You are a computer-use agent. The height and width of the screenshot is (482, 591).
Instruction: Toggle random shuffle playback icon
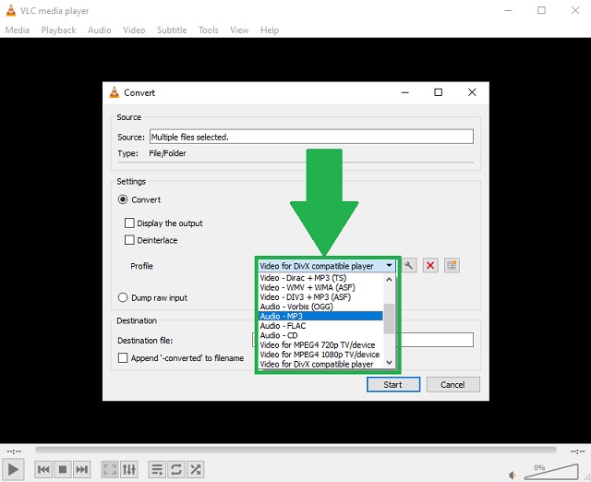[x=195, y=469]
